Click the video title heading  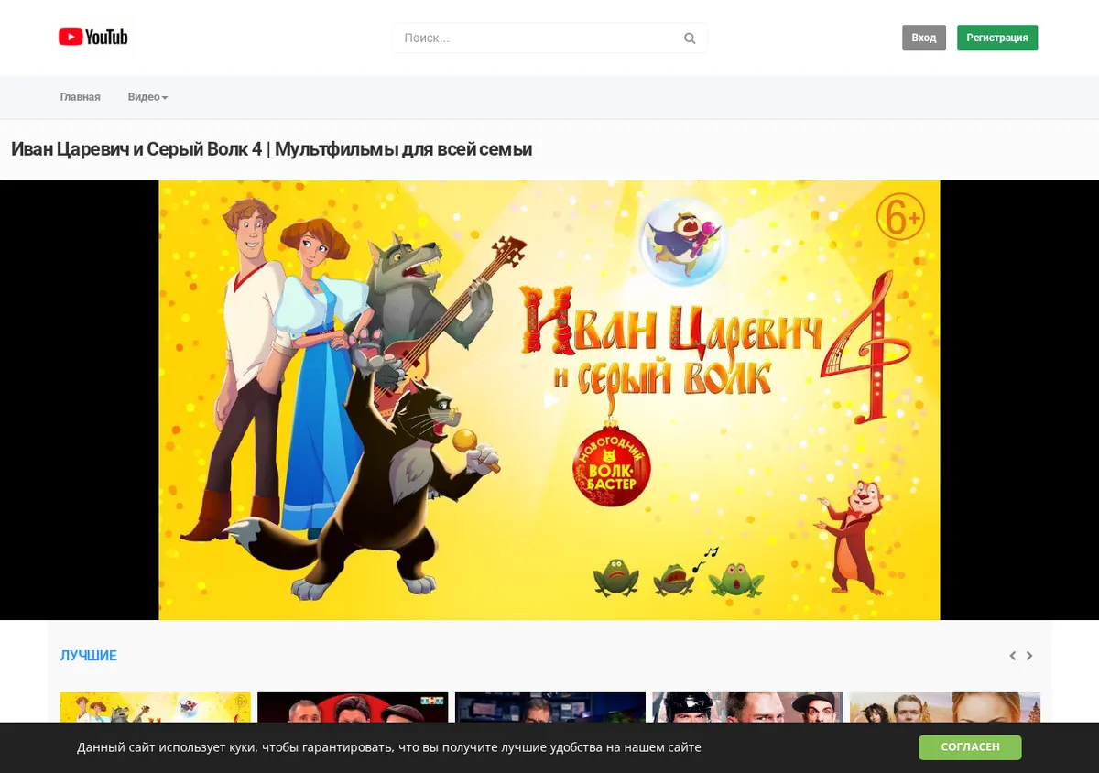pos(271,149)
